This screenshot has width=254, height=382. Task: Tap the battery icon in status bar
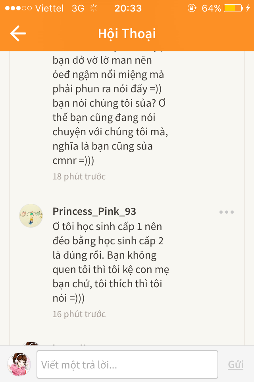click(233, 8)
